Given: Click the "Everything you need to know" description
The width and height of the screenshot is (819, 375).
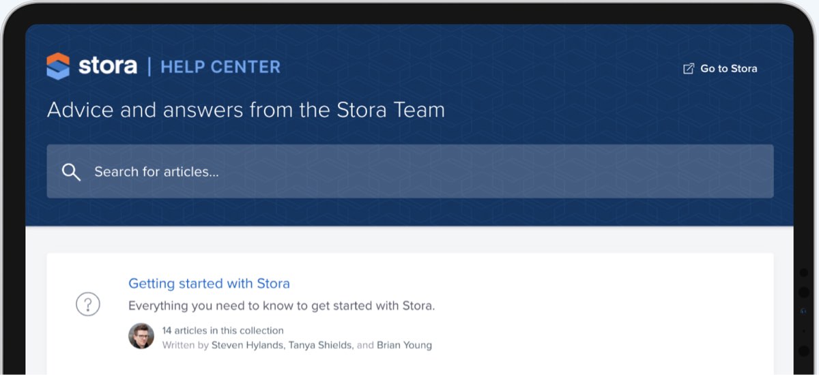Looking at the screenshot, I should pyautogui.click(x=281, y=305).
